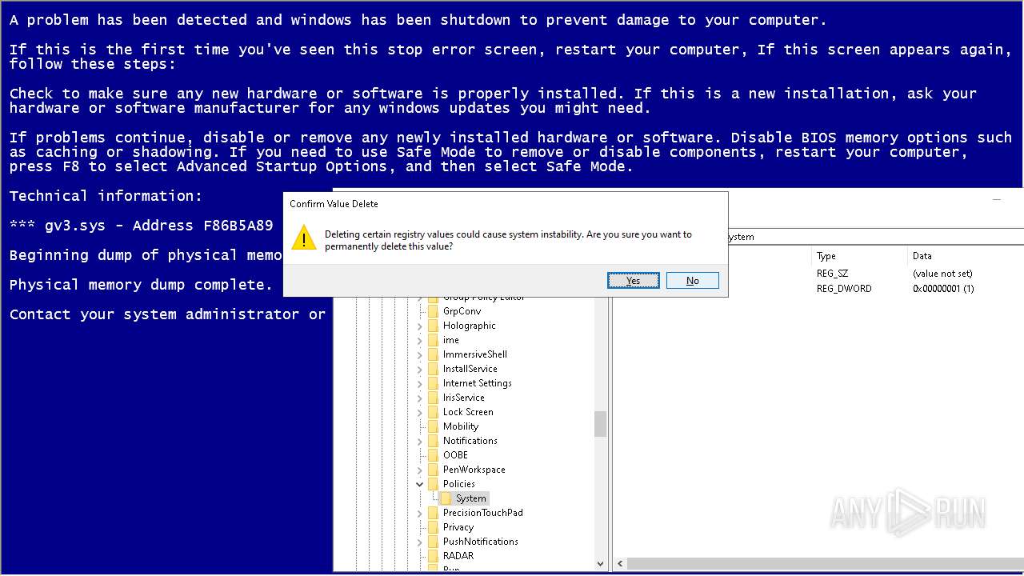Select the RADAR folder icon
Screen dimensions: 1024x576
(433, 556)
